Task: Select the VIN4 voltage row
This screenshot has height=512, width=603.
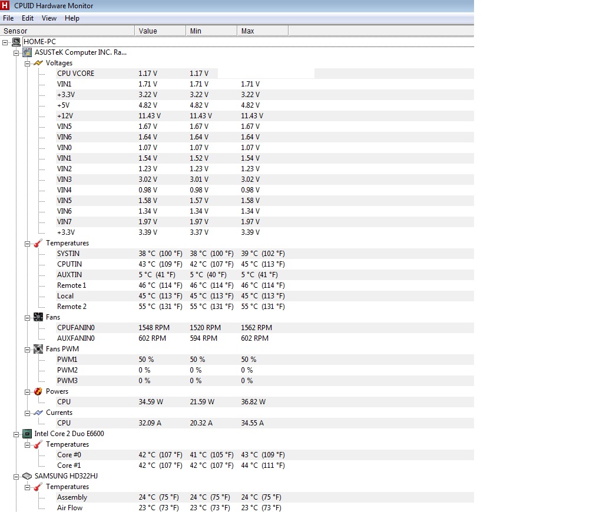Action: [264, 190]
